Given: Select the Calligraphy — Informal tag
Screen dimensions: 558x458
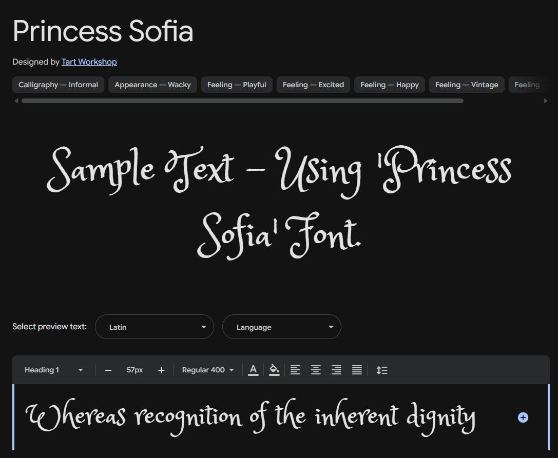Looking at the screenshot, I should [x=58, y=85].
